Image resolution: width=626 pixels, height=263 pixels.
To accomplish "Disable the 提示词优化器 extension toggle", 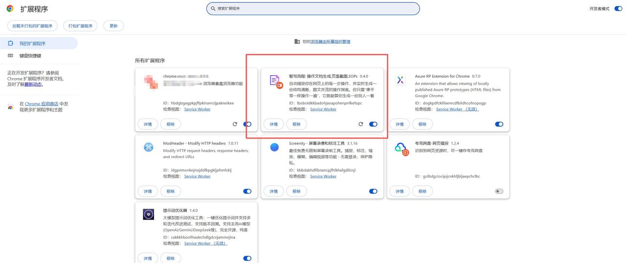I will (247, 258).
